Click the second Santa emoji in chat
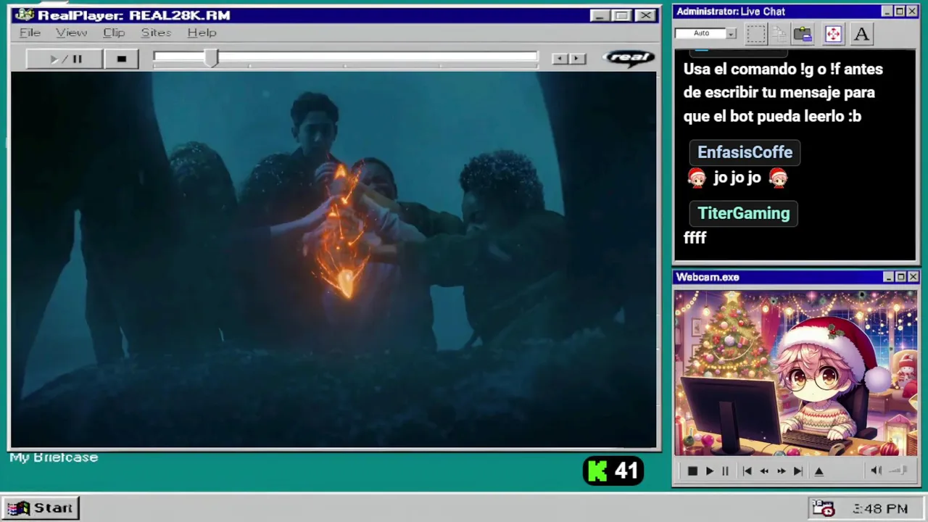The image size is (928, 522). coord(778,178)
